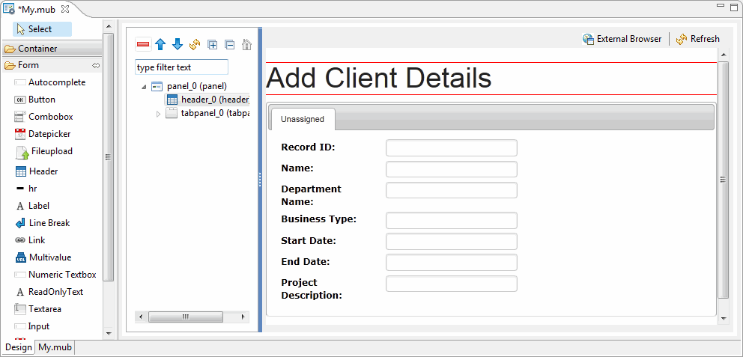
Task: Click the preview scrollbar up arrow
Action: (x=723, y=55)
